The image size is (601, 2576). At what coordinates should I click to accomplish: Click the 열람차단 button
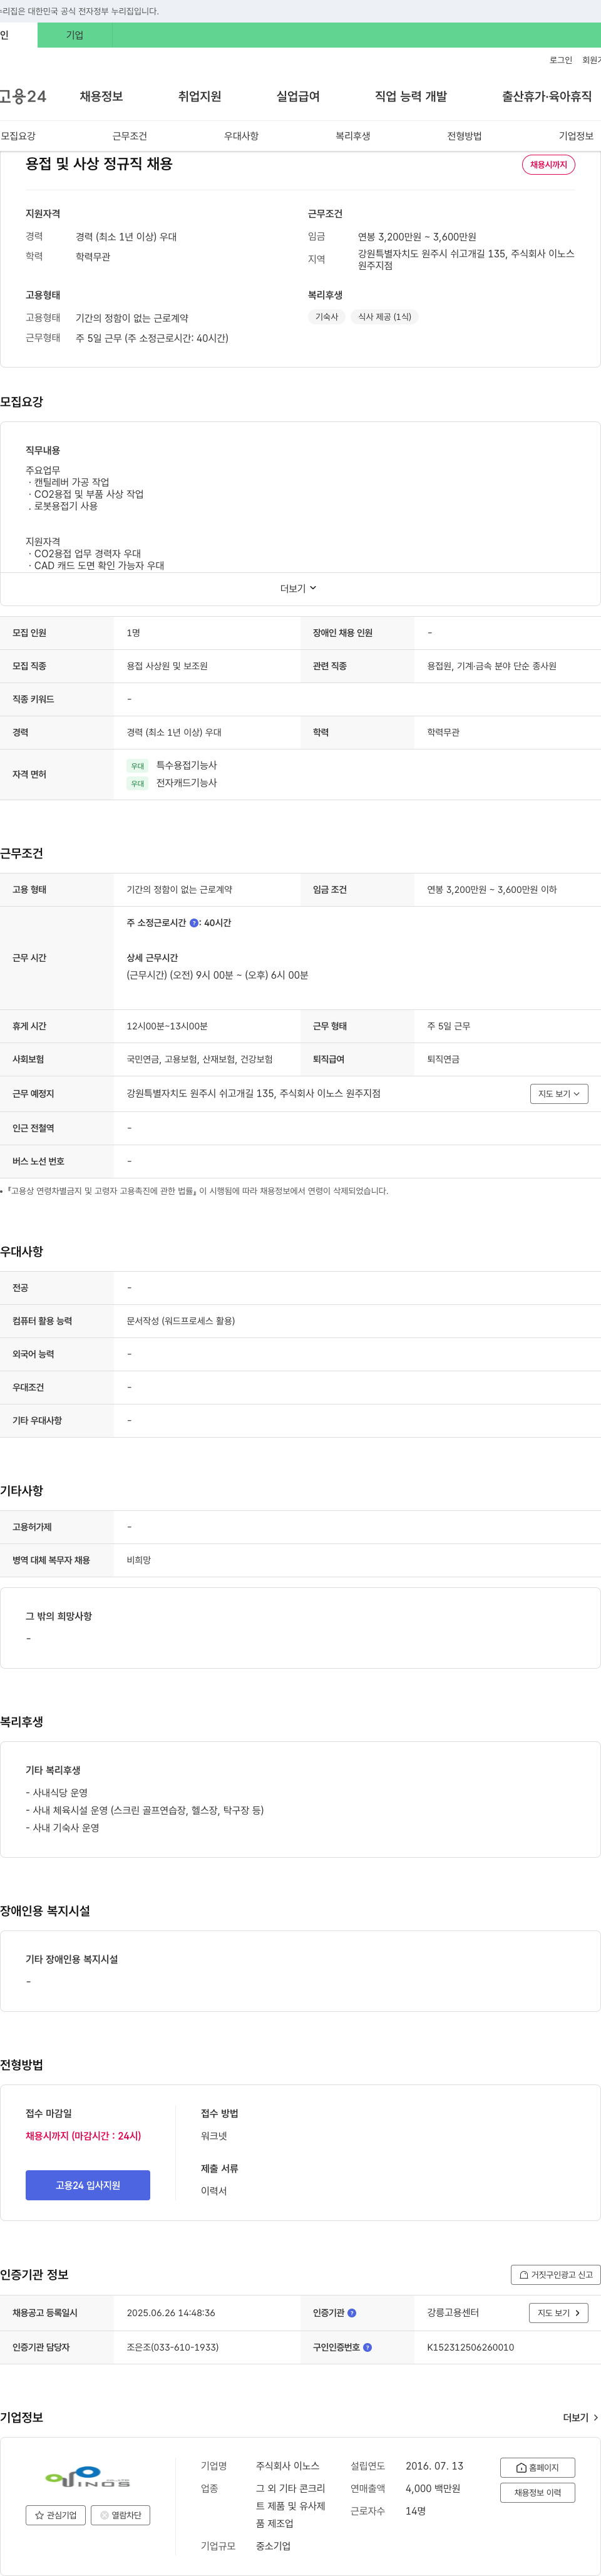click(121, 2515)
